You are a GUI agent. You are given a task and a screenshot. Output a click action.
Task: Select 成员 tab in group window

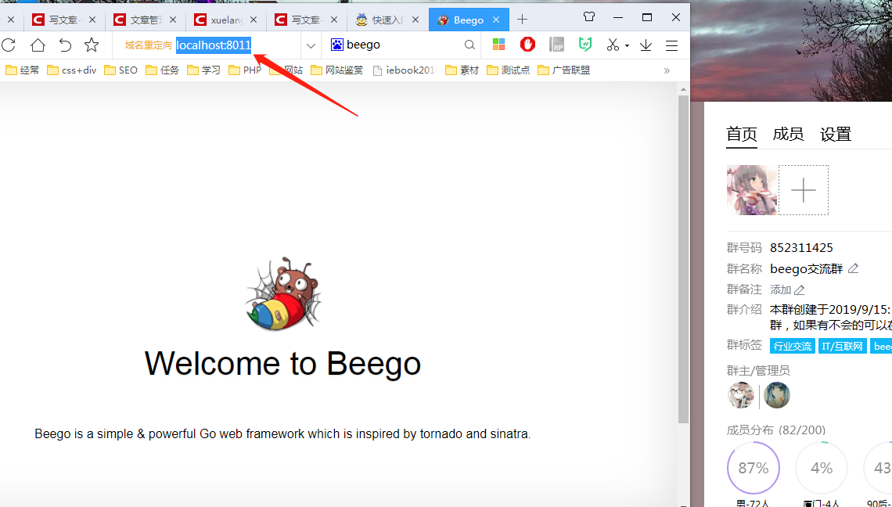(x=789, y=135)
